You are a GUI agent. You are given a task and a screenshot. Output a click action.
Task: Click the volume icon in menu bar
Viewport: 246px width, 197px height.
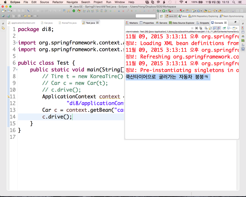coord(186,2)
